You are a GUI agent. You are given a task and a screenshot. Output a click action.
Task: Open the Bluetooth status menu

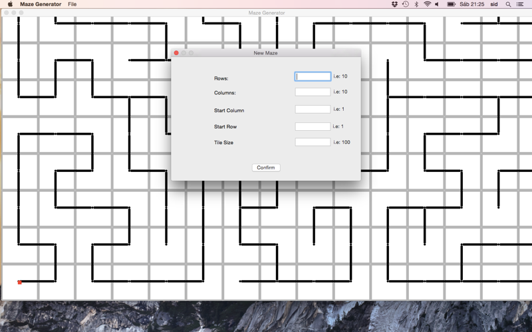coord(416,4)
